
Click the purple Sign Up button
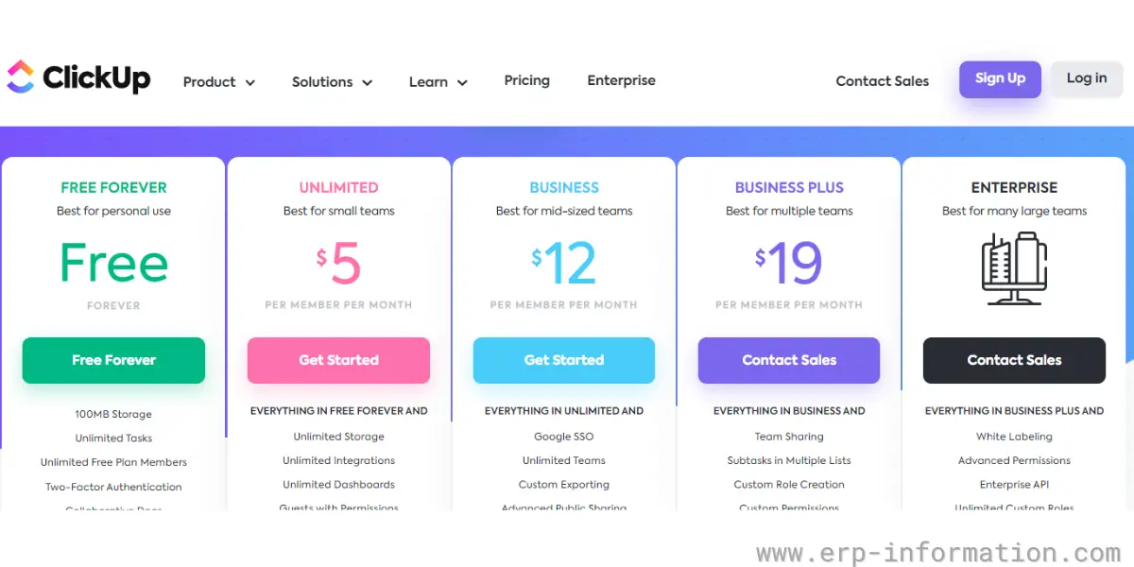(x=1000, y=78)
